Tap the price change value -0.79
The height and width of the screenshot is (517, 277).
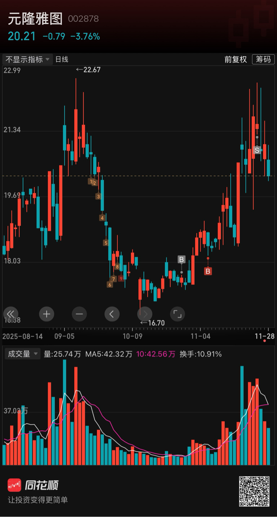(54, 36)
